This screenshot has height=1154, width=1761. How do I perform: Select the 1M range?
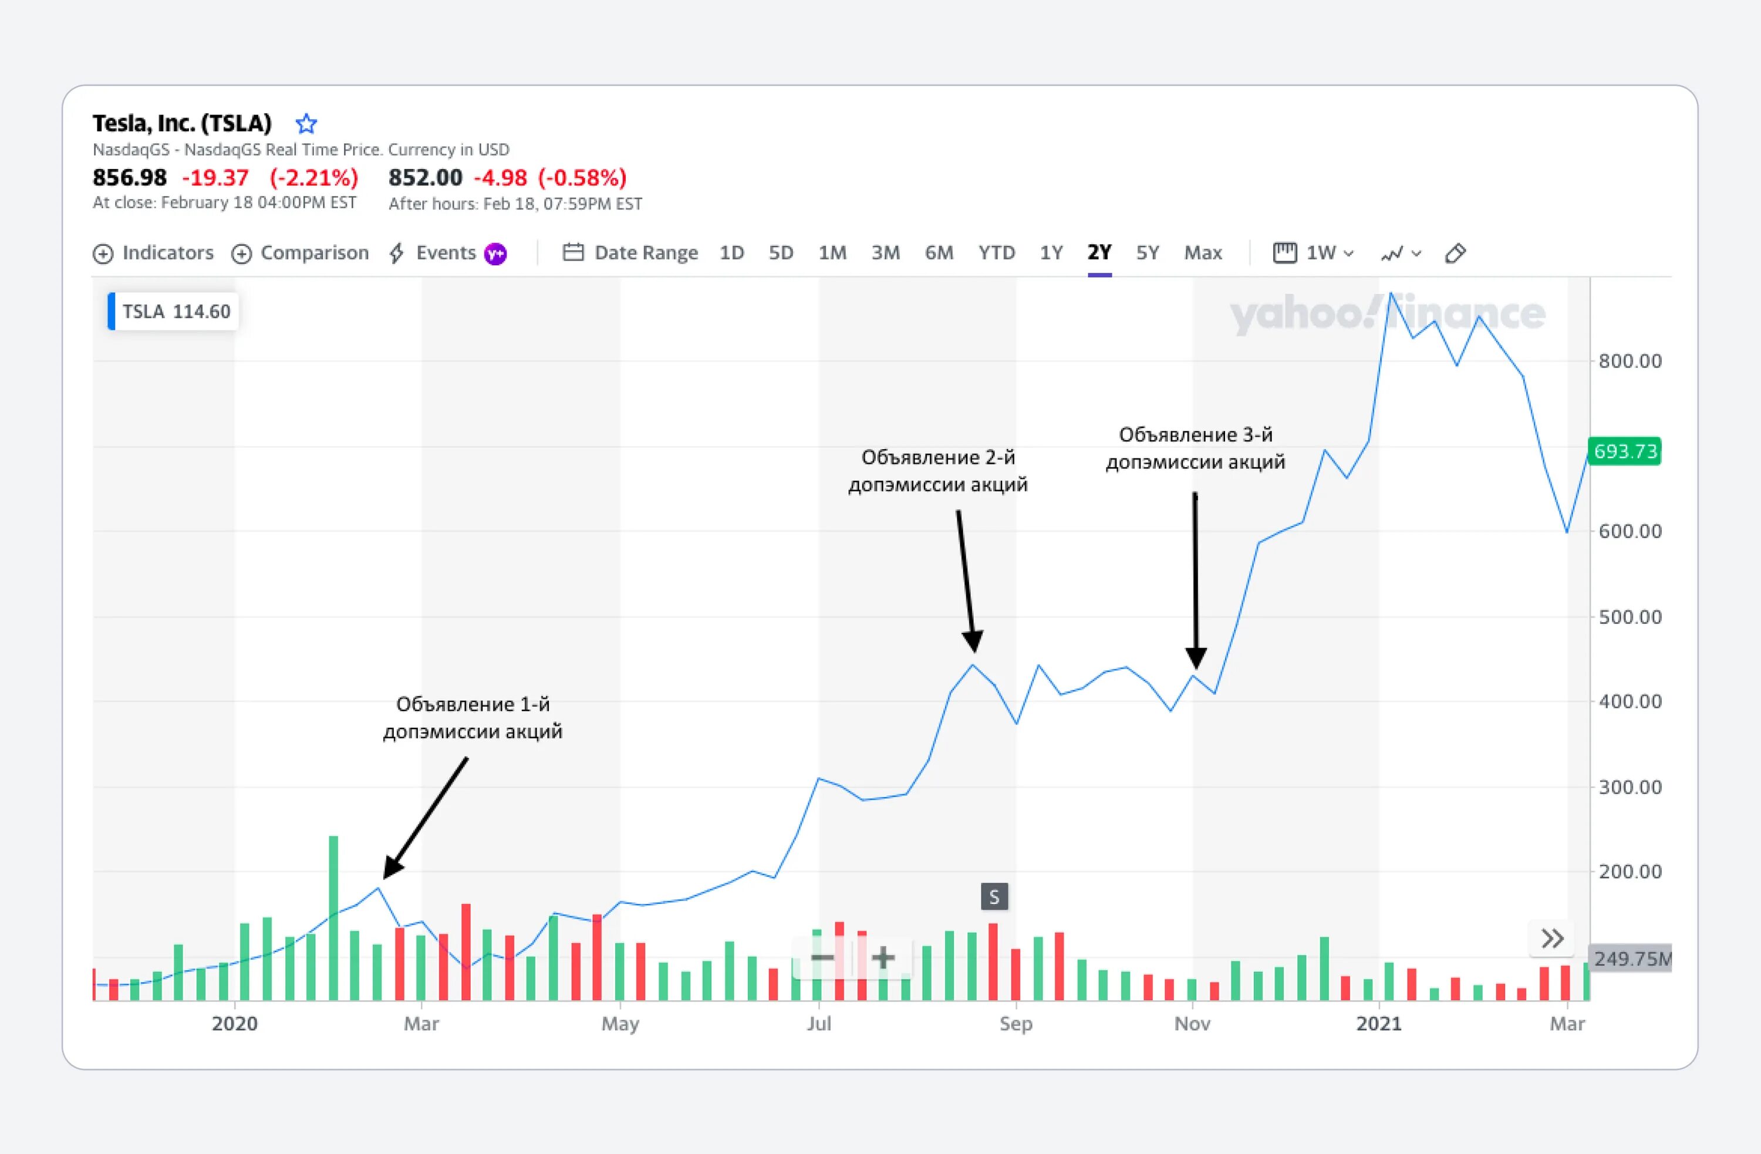[x=832, y=253]
